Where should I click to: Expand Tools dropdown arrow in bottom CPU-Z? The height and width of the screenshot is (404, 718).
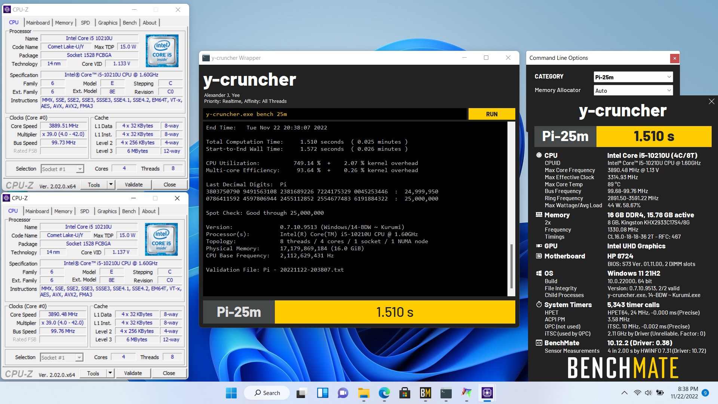click(110, 373)
